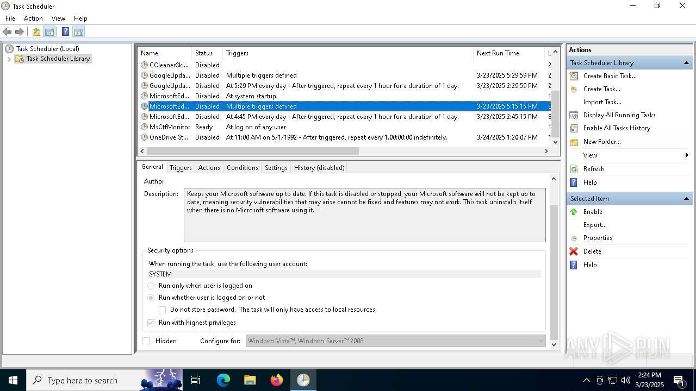Click the Display All Running Tasks icon
The width and height of the screenshot is (696, 391).
click(574, 115)
